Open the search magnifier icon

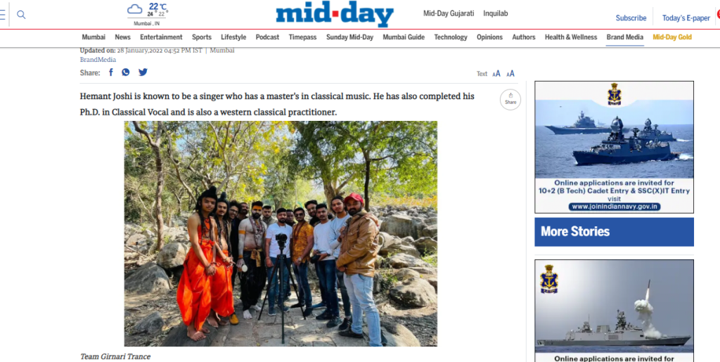tap(21, 15)
